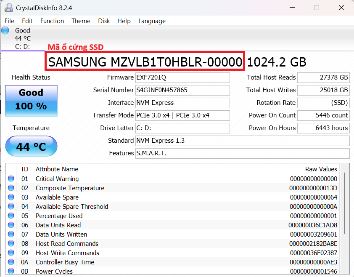Open the Theme menu

(81, 21)
